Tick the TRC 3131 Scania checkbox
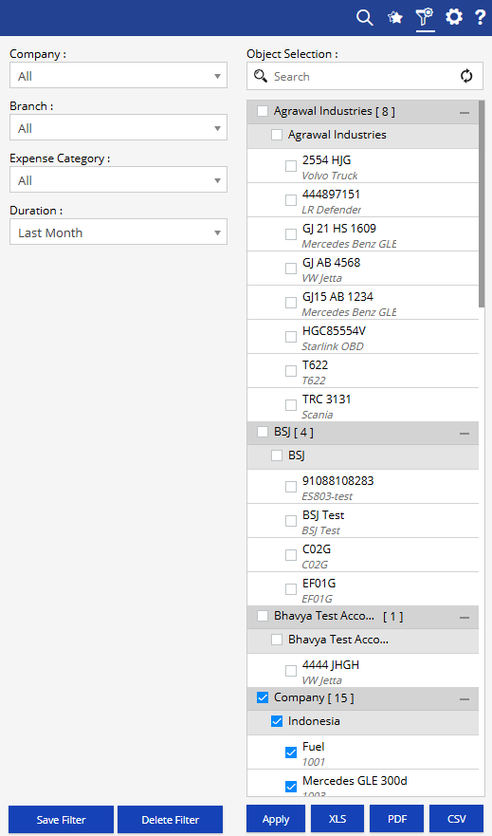Screen dimensions: 492x836 coord(291,404)
